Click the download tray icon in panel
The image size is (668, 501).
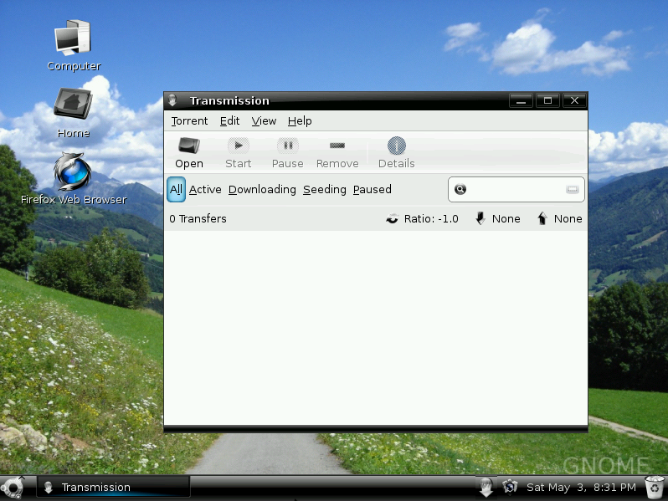pyautogui.click(x=486, y=487)
